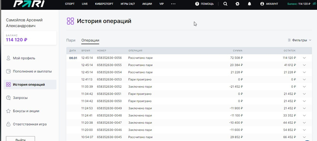Click the time 11:35:39
This screenshot has width=317, height=141.
pyautogui.click(x=87, y=87)
